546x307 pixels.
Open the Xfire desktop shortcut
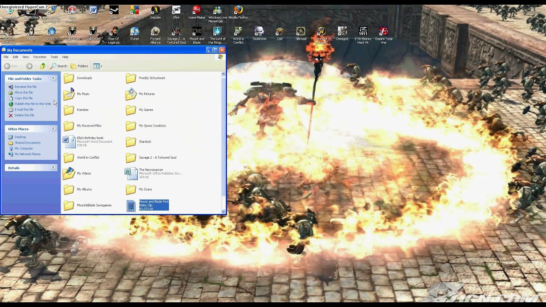click(176, 12)
